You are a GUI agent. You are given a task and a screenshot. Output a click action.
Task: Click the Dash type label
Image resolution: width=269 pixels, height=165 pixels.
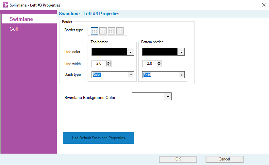(x=73, y=75)
